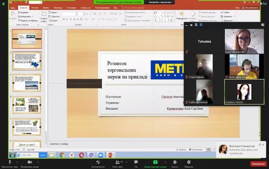Click the Replace command in ribbon
This screenshot has width=269, height=169.
tap(227, 16)
